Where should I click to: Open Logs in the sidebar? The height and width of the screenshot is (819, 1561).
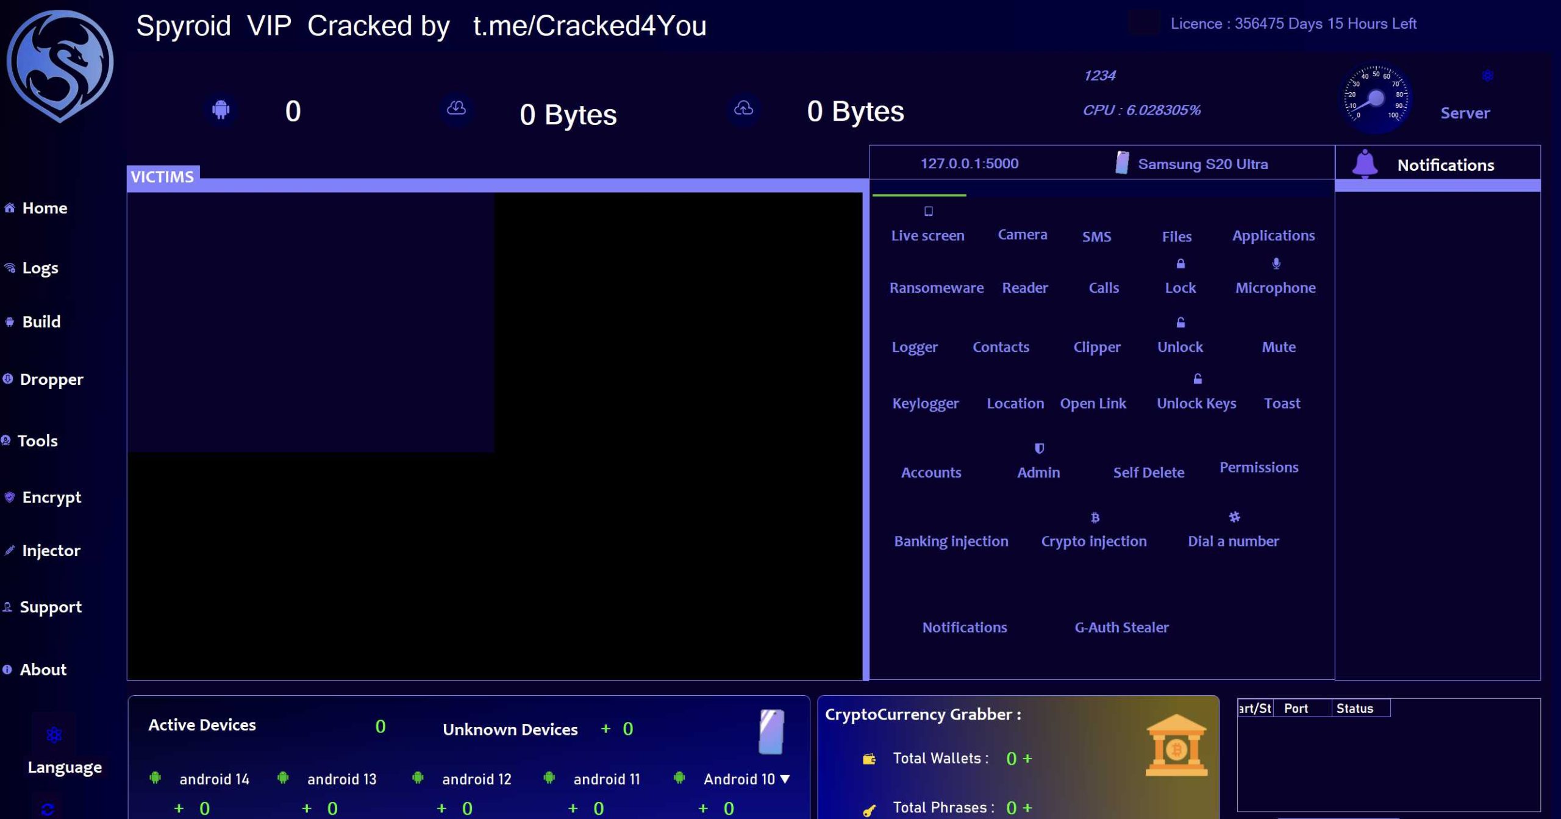click(40, 268)
